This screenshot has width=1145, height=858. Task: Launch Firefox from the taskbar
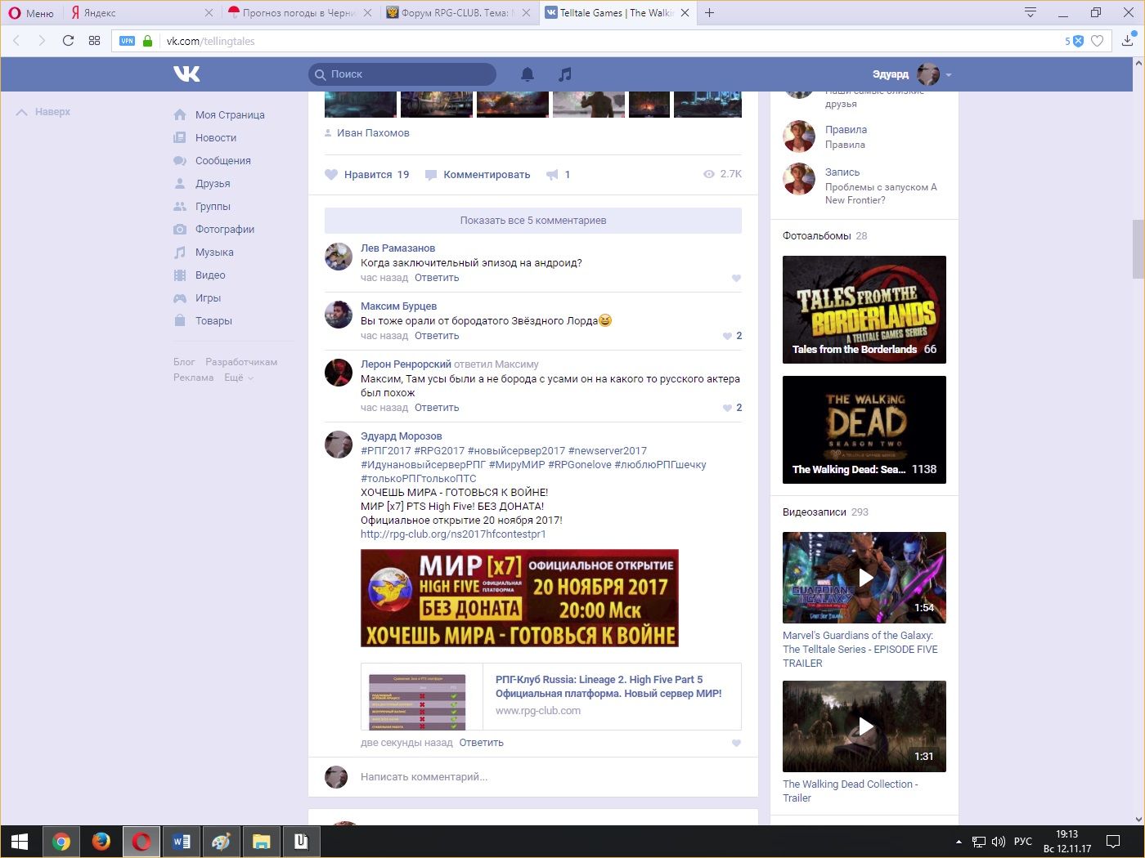click(101, 841)
